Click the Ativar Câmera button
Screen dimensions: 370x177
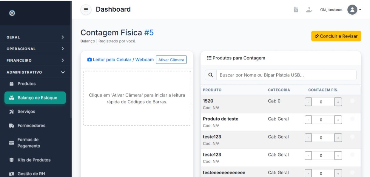coord(171,60)
